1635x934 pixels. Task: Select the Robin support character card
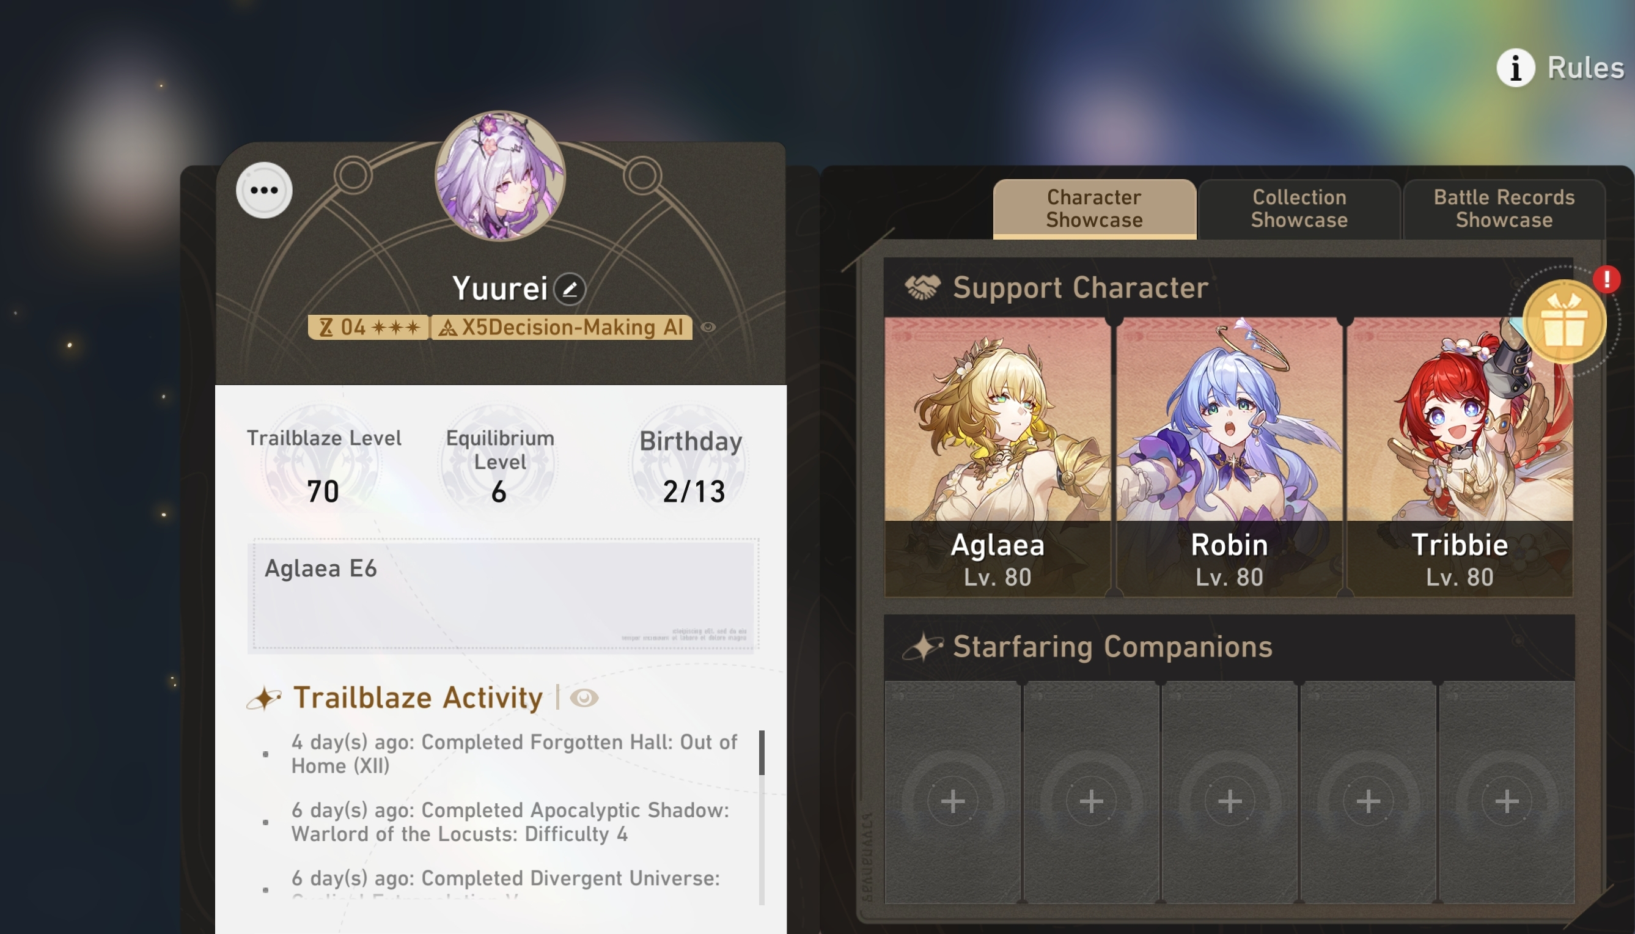[x=1229, y=457]
